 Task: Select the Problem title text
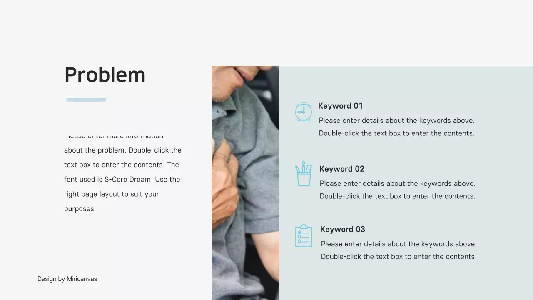point(105,75)
